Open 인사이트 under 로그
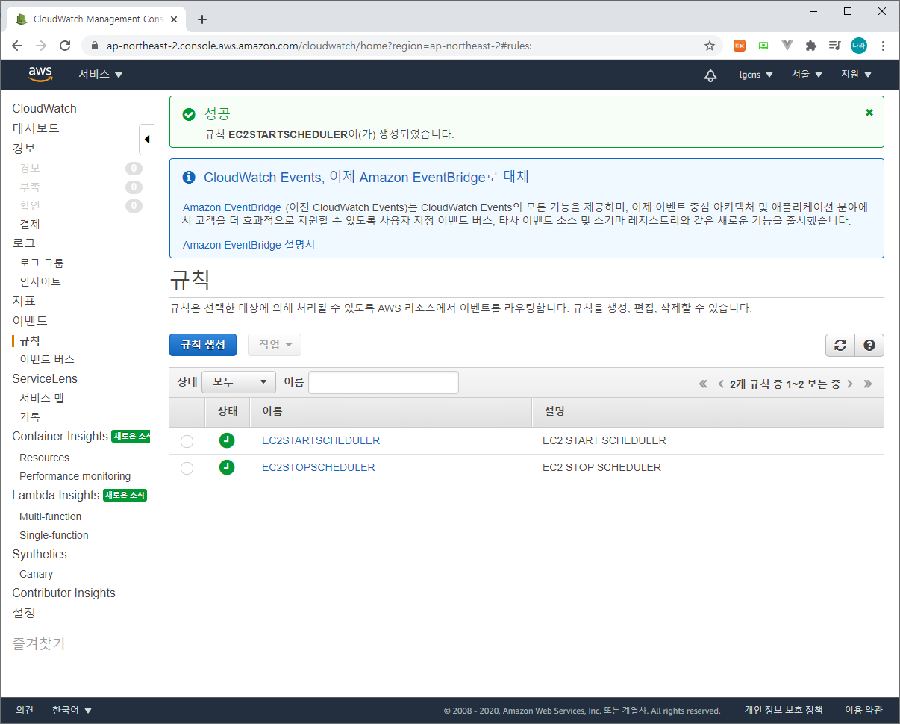The width and height of the screenshot is (900, 724). pos(40,281)
